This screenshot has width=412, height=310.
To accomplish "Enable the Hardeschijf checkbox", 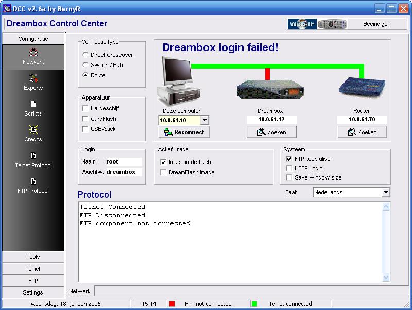I will [x=85, y=108].
